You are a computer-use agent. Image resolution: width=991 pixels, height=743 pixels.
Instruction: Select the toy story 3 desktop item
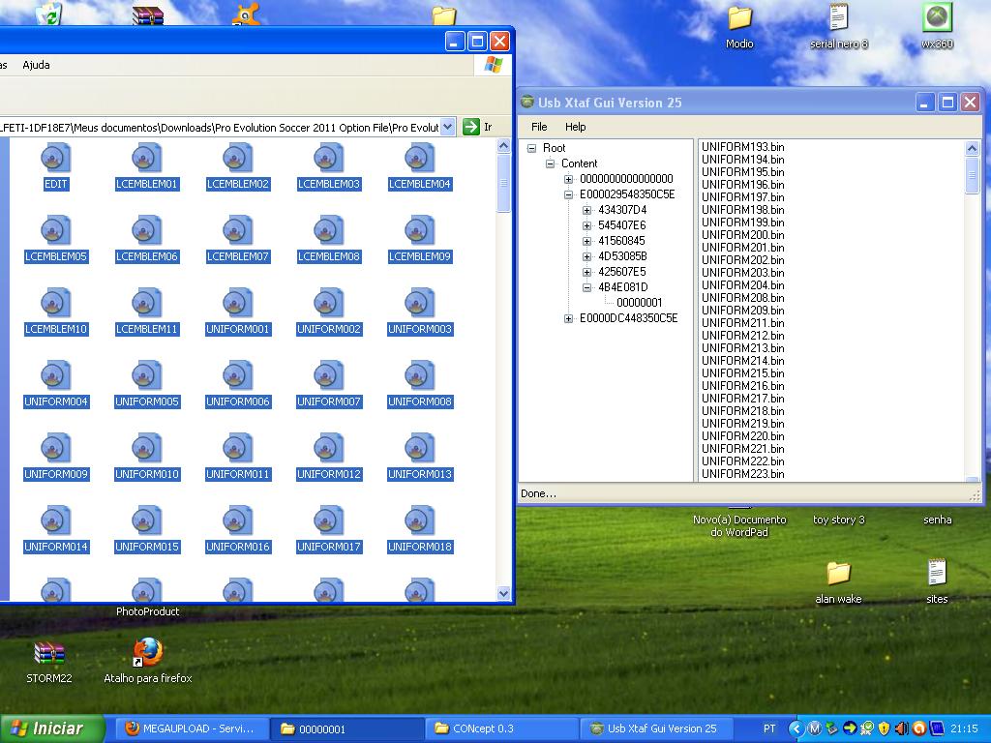click(838, 520)
